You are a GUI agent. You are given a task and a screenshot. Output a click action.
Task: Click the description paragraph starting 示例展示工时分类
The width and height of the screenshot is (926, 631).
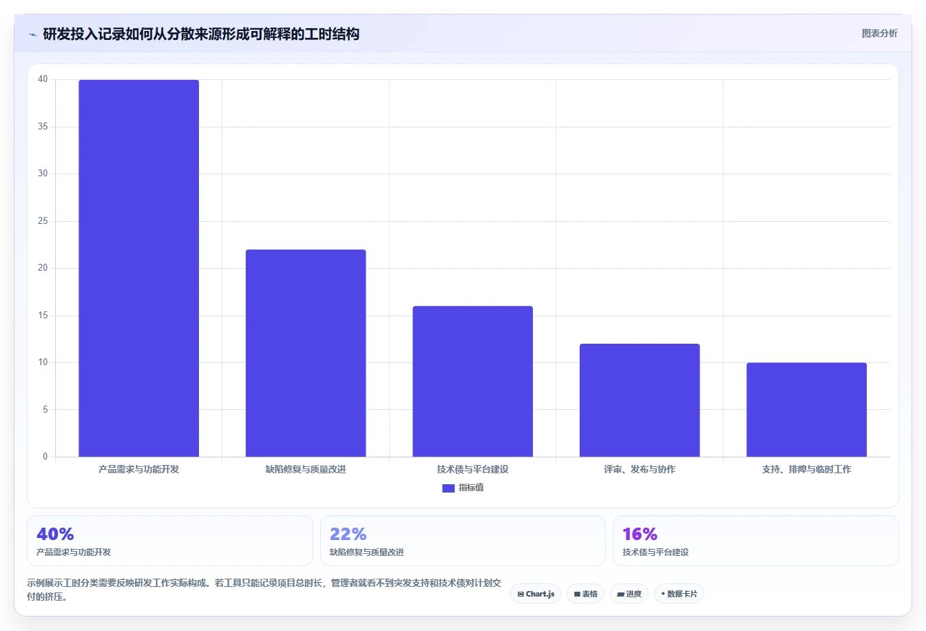click(264, 590)
